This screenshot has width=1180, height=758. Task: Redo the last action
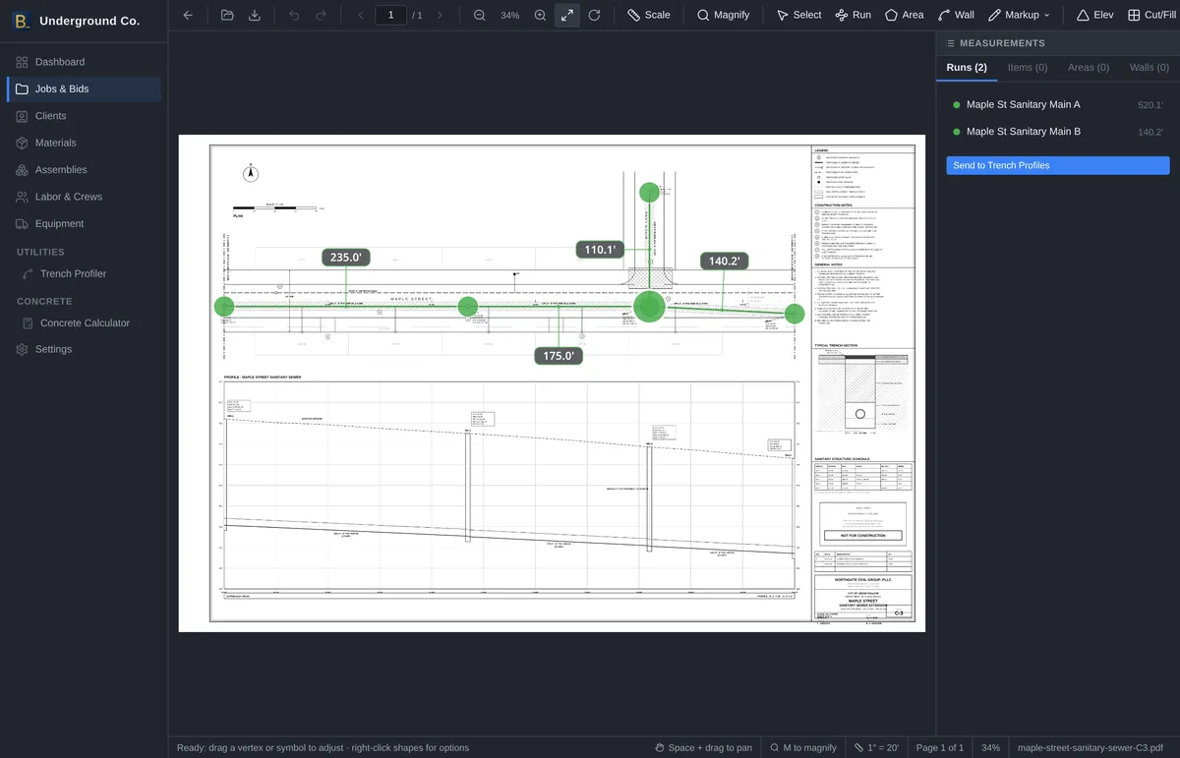322,15
